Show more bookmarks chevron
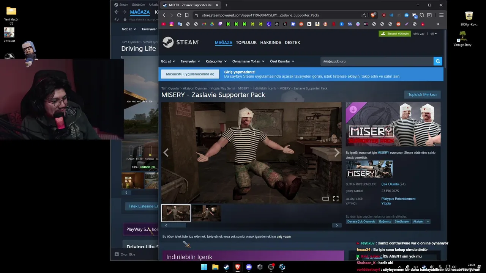The width and height of the screenshot is (486, 273). pos(437,24)
